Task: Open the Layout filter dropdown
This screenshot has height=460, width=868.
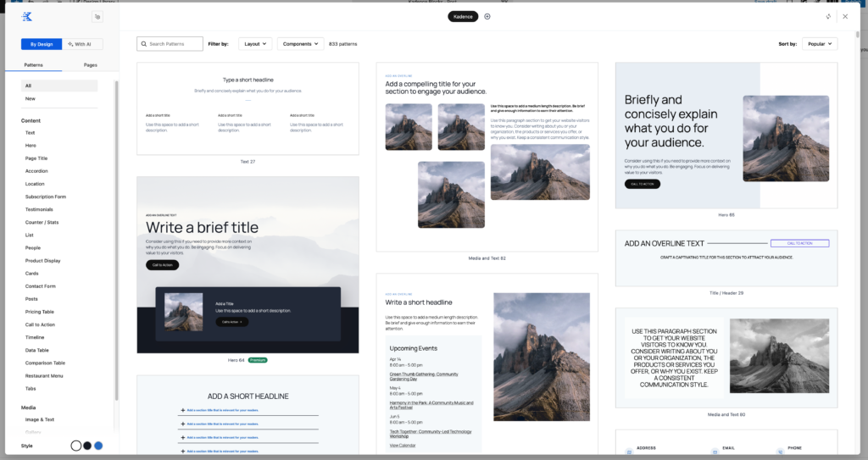Action: click(x=257, y=44)
